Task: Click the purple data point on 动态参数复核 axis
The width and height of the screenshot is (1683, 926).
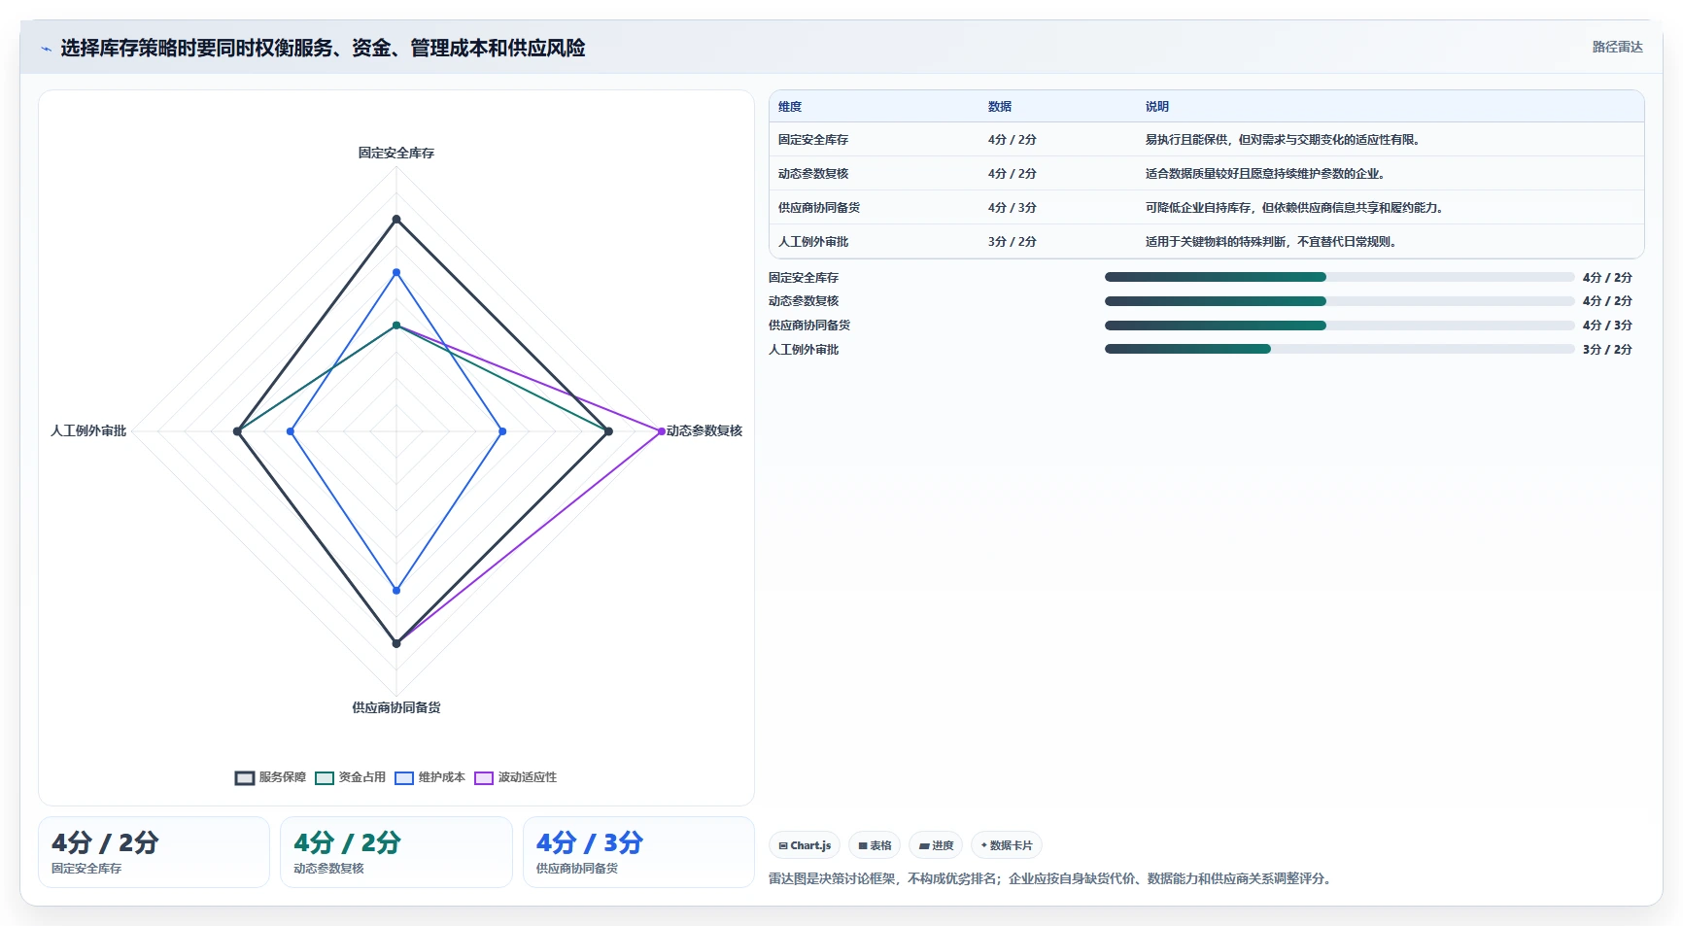Action: (662, 431)
